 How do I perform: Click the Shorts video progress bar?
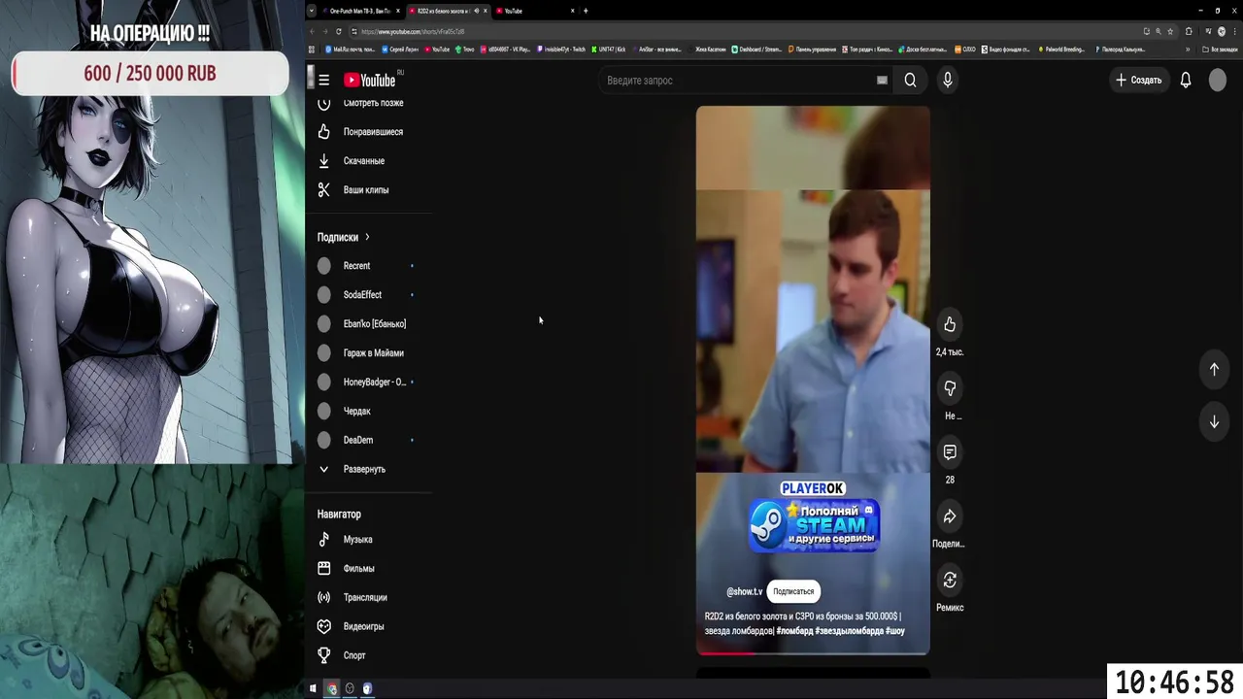click(x=813, y=653)
